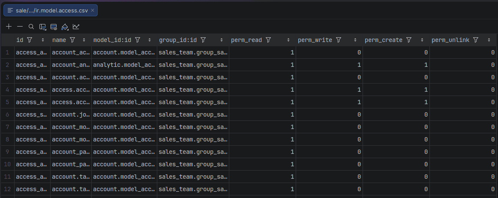This screenshot has width=498, height=198.
Task: Filter the id column
Action: click(30, 40)
